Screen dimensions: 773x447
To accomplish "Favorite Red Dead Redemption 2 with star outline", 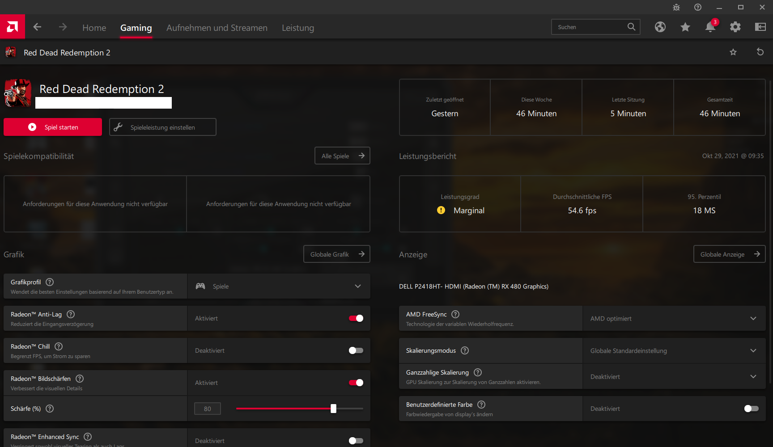I will [733, 52].
